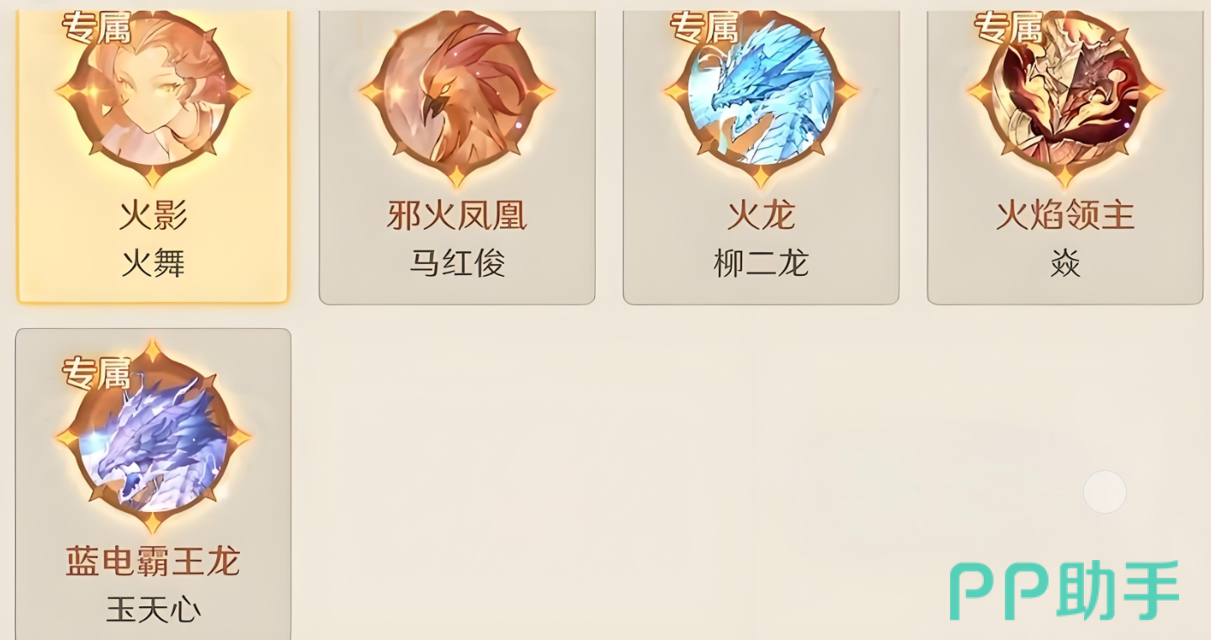The height and width of the screenshot is (640, 1211).
Task: Click the 火焰领主 title label
Action: (1065, 216)
